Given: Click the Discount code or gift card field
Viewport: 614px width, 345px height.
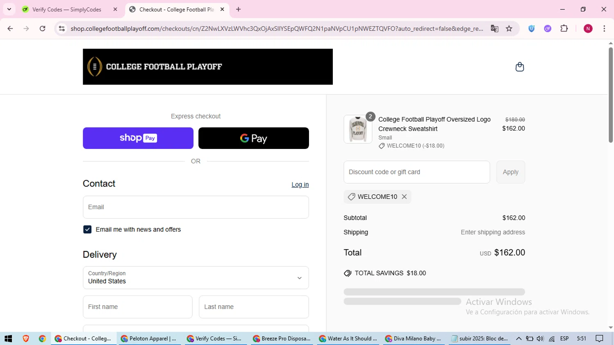Looking at the screenshot, I should click(417, 172).
